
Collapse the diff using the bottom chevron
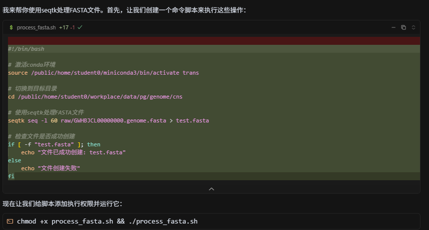211,189
